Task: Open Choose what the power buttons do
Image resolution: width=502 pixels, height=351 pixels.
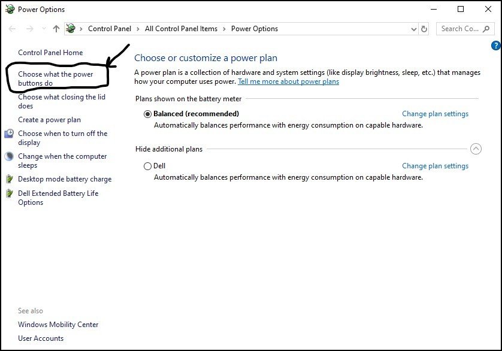Action: (x=55, y=78)
